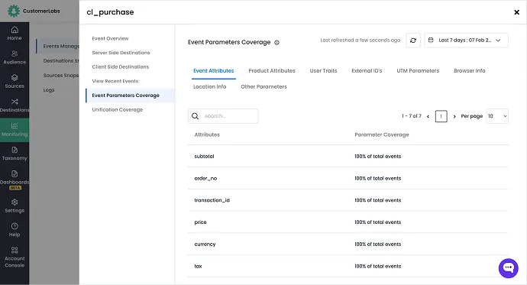This screenshot has height=285, width=527.
Task: Click coverage value in the subtotal row
Action: (378, 157)
